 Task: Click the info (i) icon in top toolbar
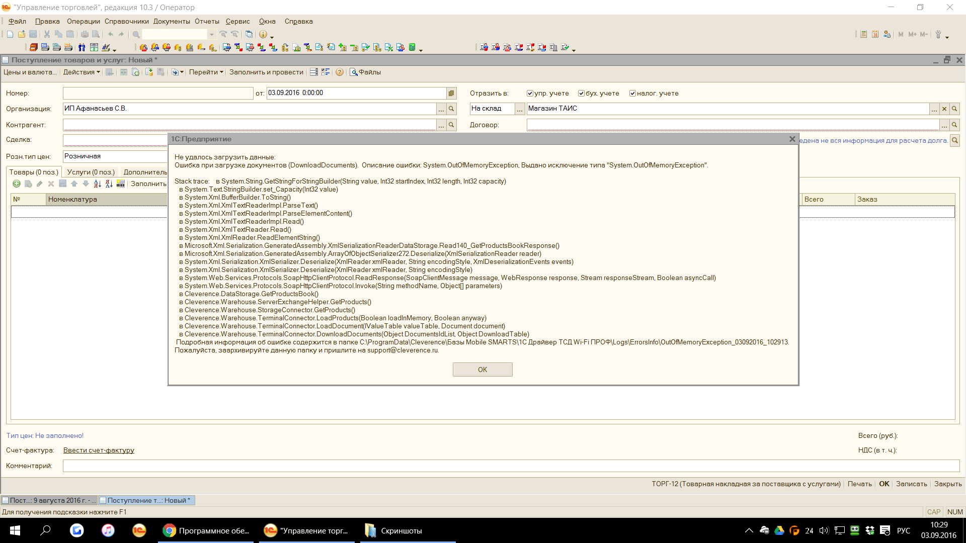click(263, 34)
